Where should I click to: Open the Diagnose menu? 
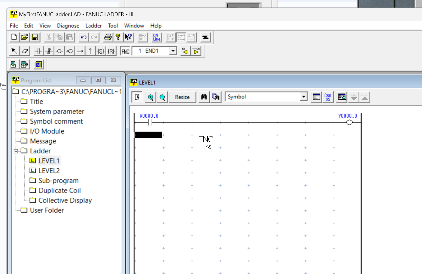tap(68, 26)
